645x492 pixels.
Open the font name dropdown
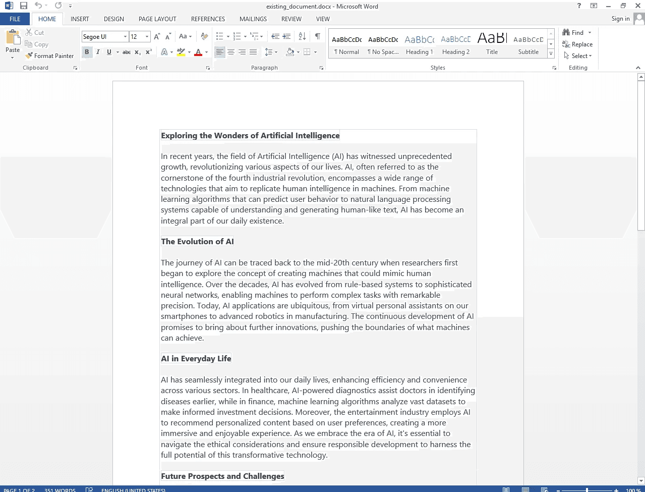coord(125,36)
